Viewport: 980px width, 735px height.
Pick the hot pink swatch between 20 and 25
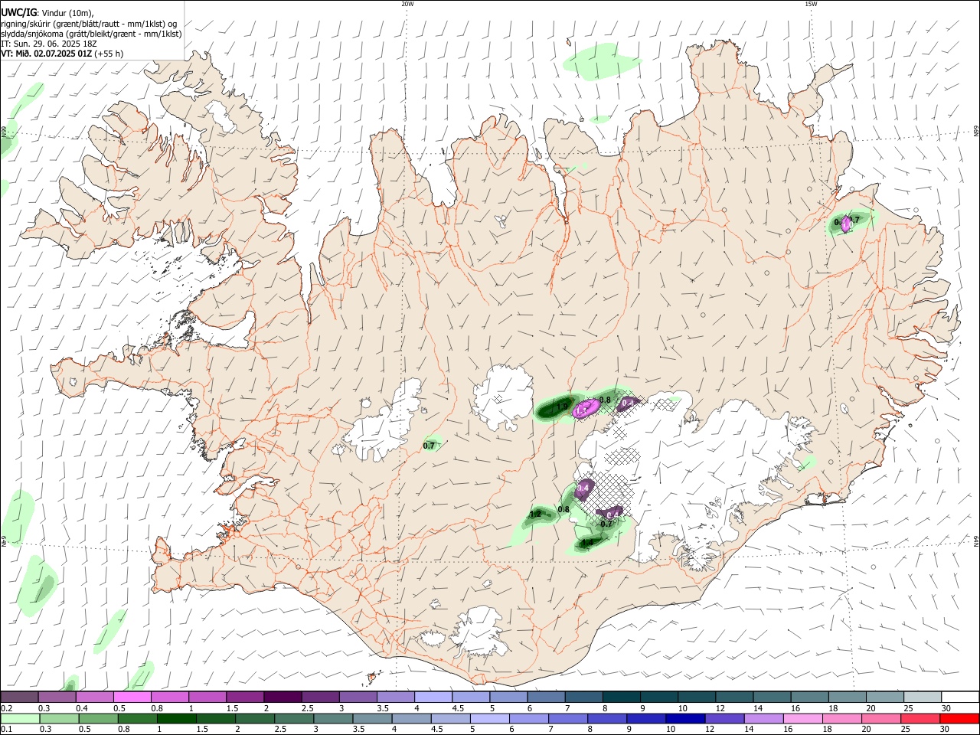pyautogui.click(x=881, y=718)
